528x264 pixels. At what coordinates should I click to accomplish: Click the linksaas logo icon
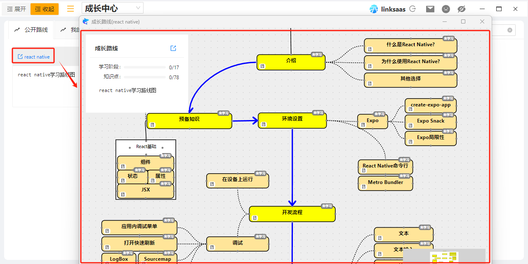[x=374, y=9]
